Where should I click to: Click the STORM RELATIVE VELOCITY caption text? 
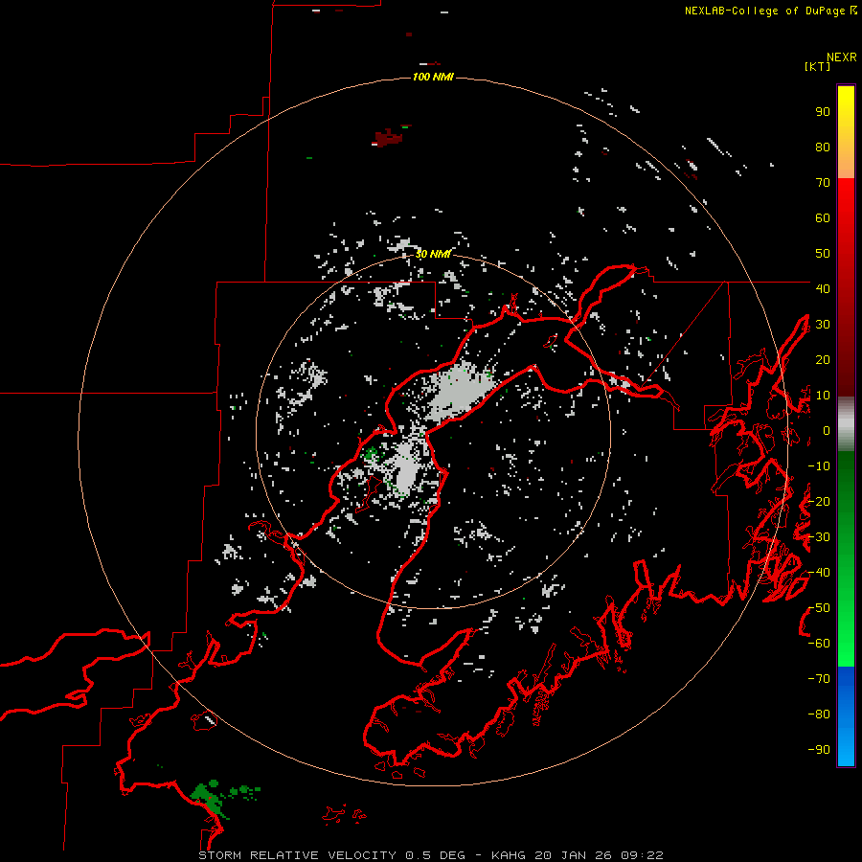297,855
